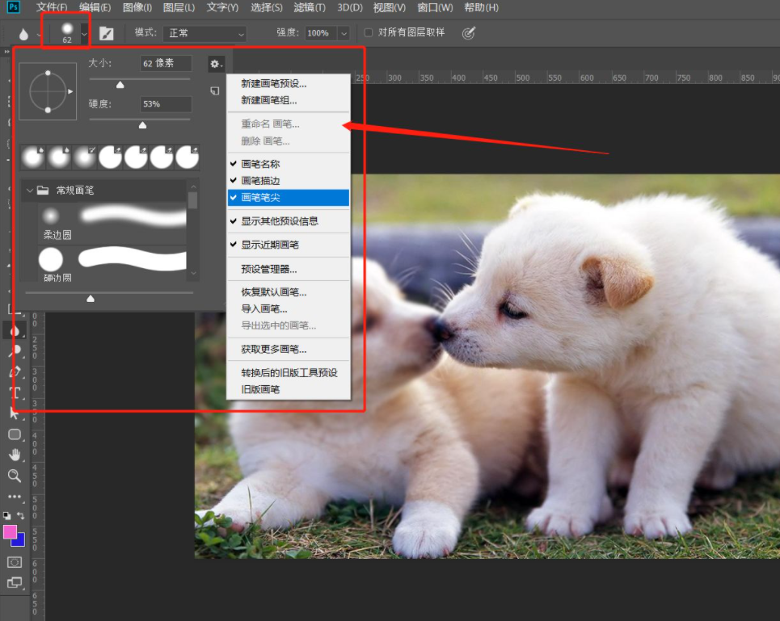The image size is (780, 621).
Task: Pick the fourth recent brush thumbnail
Action: 111,157
